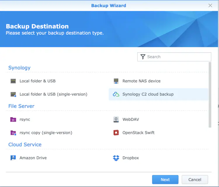Focus the Search input field

point(174,57)
